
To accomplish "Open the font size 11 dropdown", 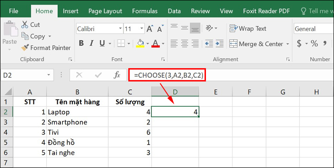I will [x=142, y=28].
